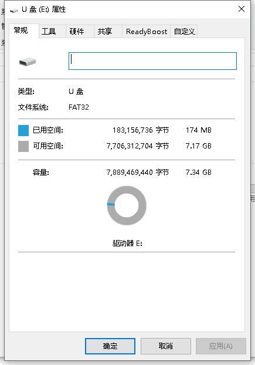Image resolution: width=255 pixels, height=365 pixels.
Task: Close the U 盘 properties dialog
Action: coord(242,9)
